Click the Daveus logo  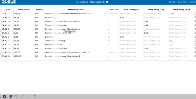9,2
